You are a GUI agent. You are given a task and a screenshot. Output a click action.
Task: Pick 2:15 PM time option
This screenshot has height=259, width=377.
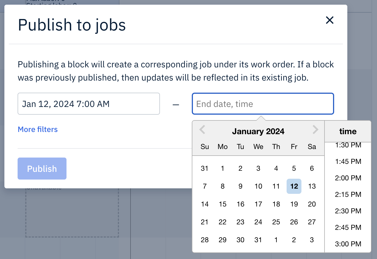pos(348,194)
